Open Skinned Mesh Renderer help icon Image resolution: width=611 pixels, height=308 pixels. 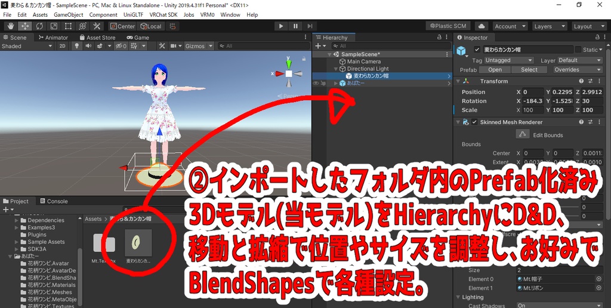(581, 122)
